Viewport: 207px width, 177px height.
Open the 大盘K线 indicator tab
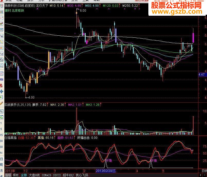(x=34, y=175)
